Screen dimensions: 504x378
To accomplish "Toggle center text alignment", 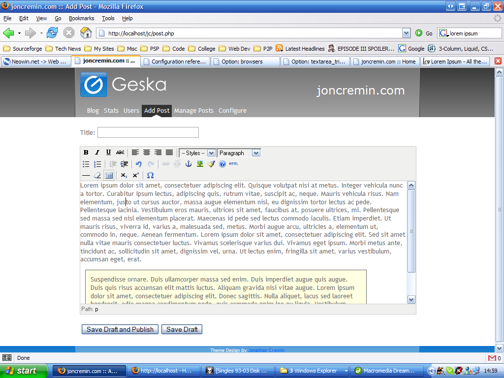I will click(x=146, y=153).
